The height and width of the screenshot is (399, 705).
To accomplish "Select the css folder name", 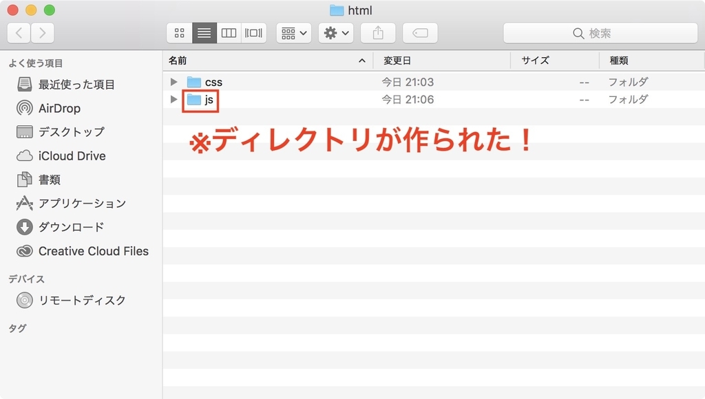I will [x=213, y=83].
